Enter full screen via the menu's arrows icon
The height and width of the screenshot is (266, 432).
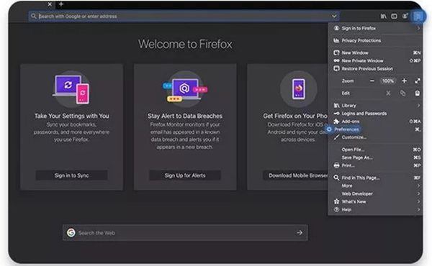418,81
